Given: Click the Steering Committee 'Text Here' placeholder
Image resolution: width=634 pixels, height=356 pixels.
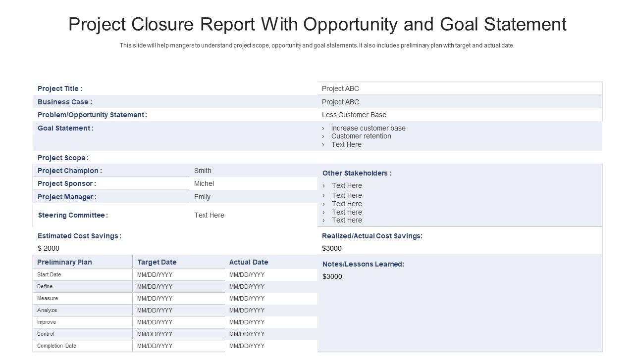Looking at the screenshot, I should [209, 215].
